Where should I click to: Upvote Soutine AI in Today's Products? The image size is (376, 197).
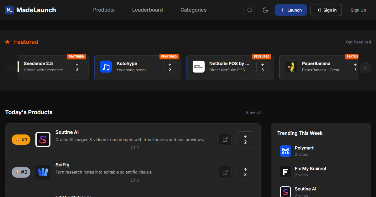coord(245,139)
